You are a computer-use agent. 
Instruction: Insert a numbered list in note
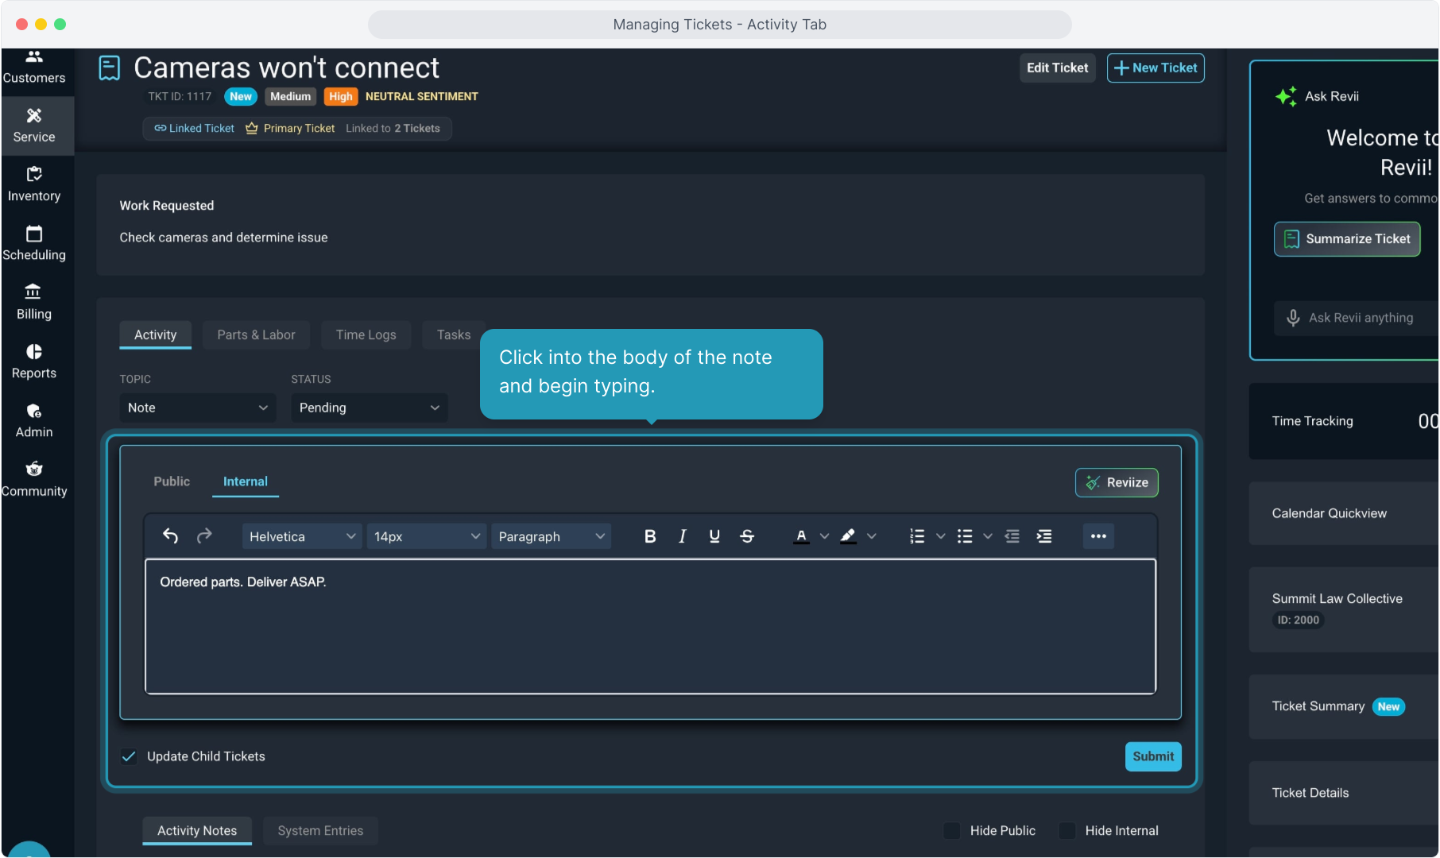pos(917,536)
